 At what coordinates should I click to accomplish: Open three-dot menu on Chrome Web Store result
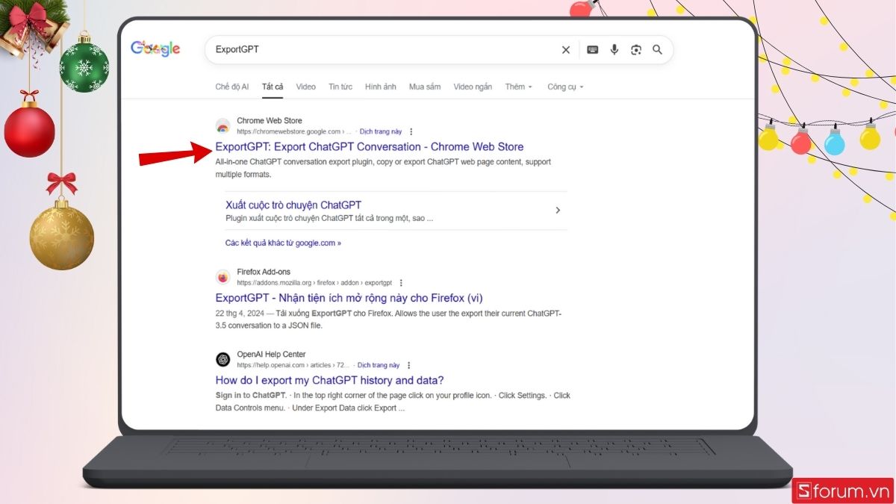411,131
